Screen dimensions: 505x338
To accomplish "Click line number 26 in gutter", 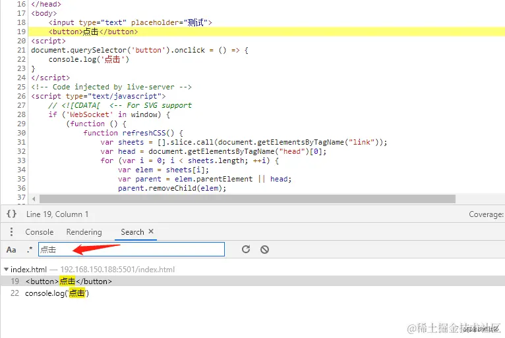I will 21,96.
